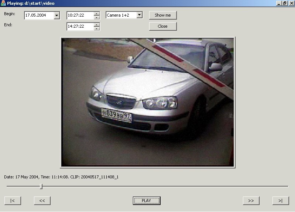Click the Show me button
295x212 pixels.
pyautogui.click(x=163, y=15)
